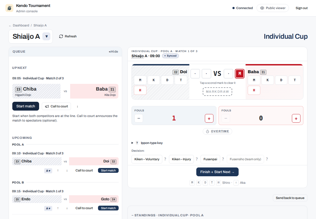Clear Baba's scored red M mark
The width and height of the screenshot is (316, 219).
click(x=240, y=74)
